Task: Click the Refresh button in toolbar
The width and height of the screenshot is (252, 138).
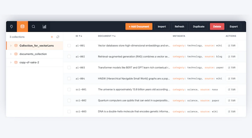Action: [179, 26]
